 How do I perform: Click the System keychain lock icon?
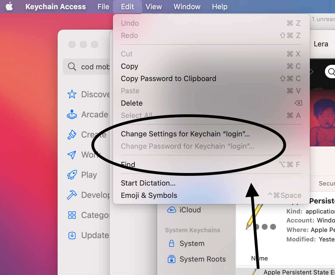click(x=172, y=243)
